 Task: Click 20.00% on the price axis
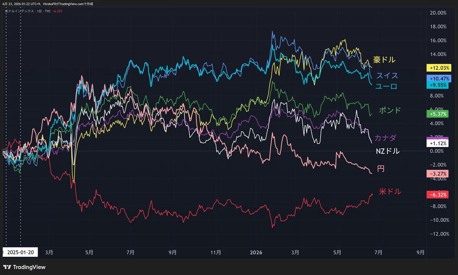(437, 13)
